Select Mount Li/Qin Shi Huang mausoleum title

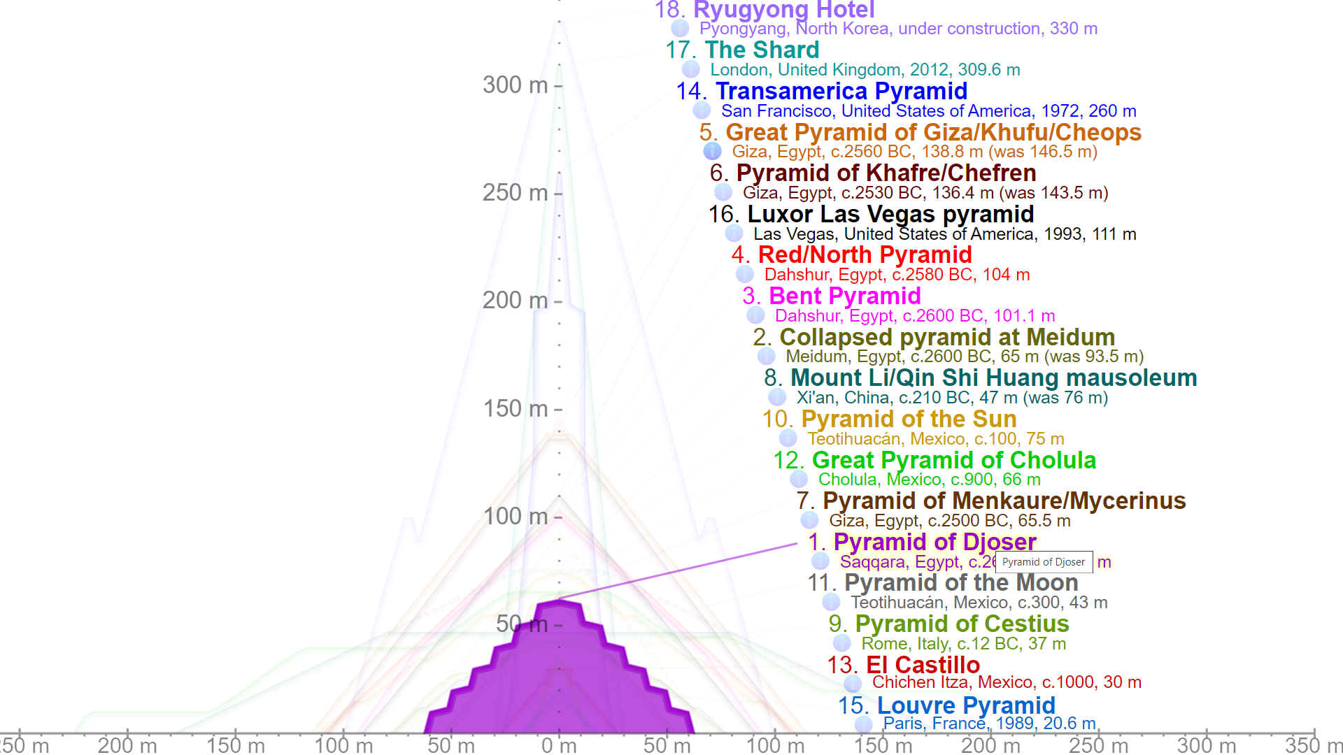pos(993,377)
